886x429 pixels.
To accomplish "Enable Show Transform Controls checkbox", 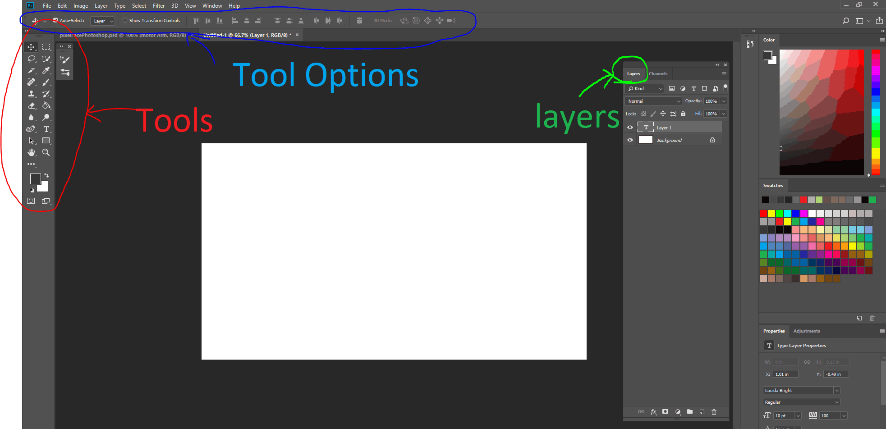I will [125, 20].
